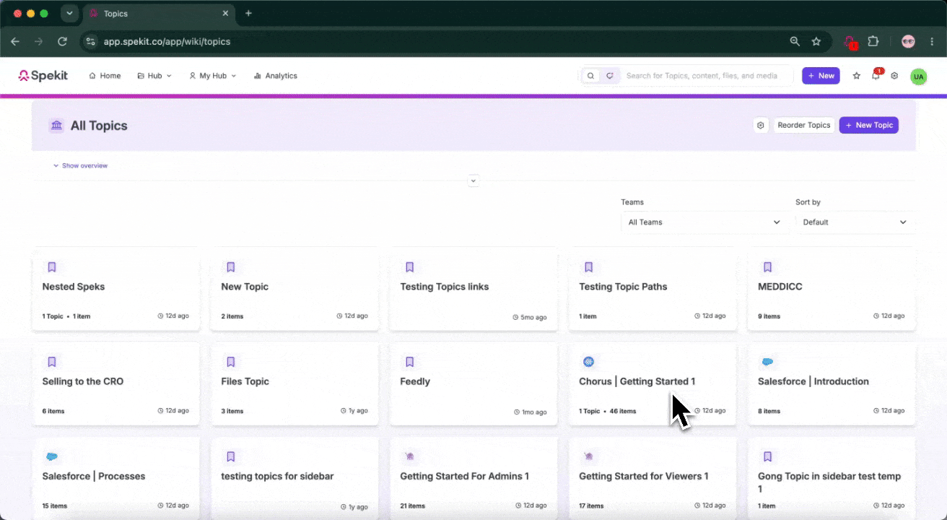Click icon on Getting Started for Viewers card
The width and height of the screenshot is (947, 520).
point(589,456)
